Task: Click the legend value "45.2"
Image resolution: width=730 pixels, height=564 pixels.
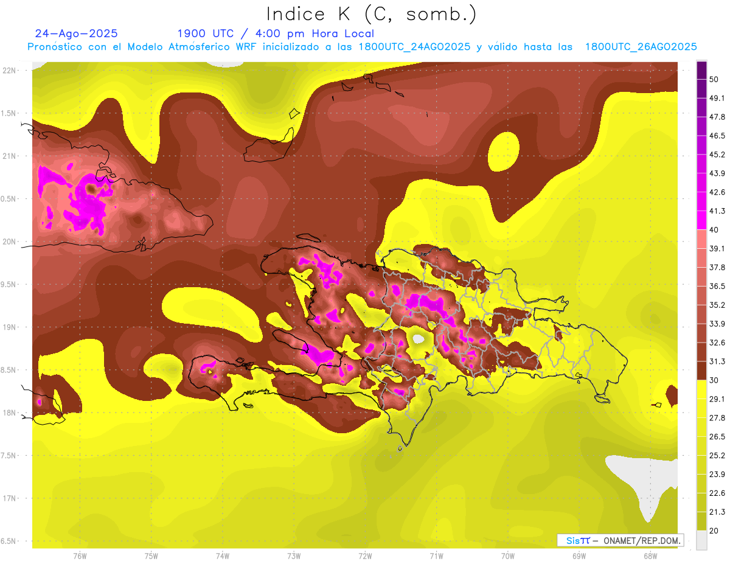Action: click(717, 155)
